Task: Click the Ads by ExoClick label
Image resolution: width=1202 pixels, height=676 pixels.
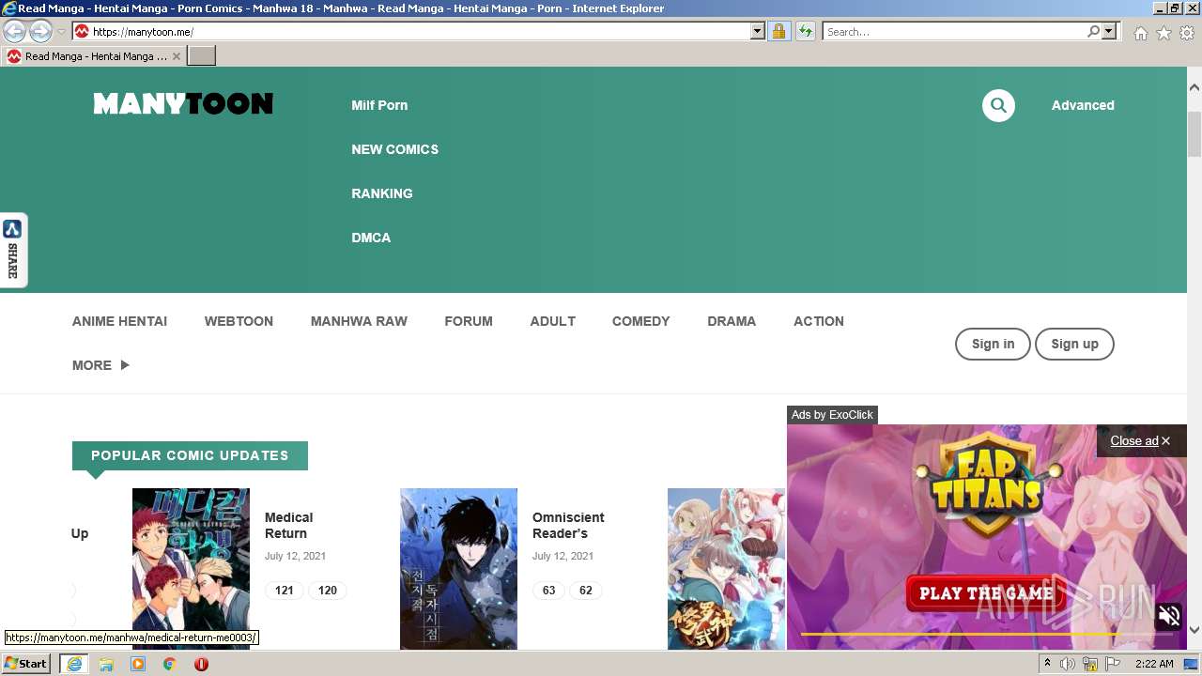Action: click(832, 415)
